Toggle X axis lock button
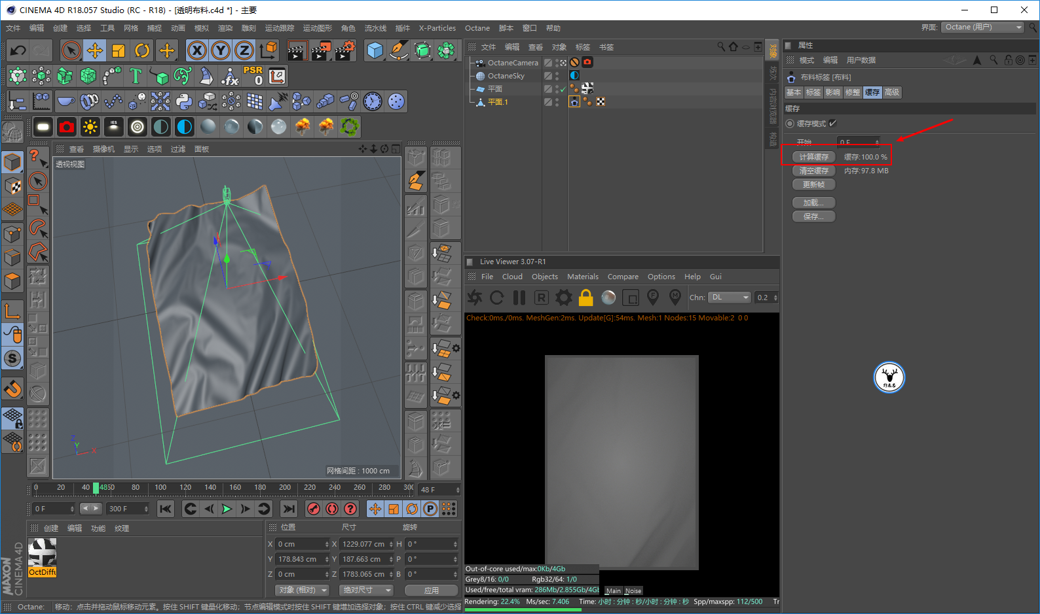Screen dimensions: 1040x614 click(x=196, y=50)
